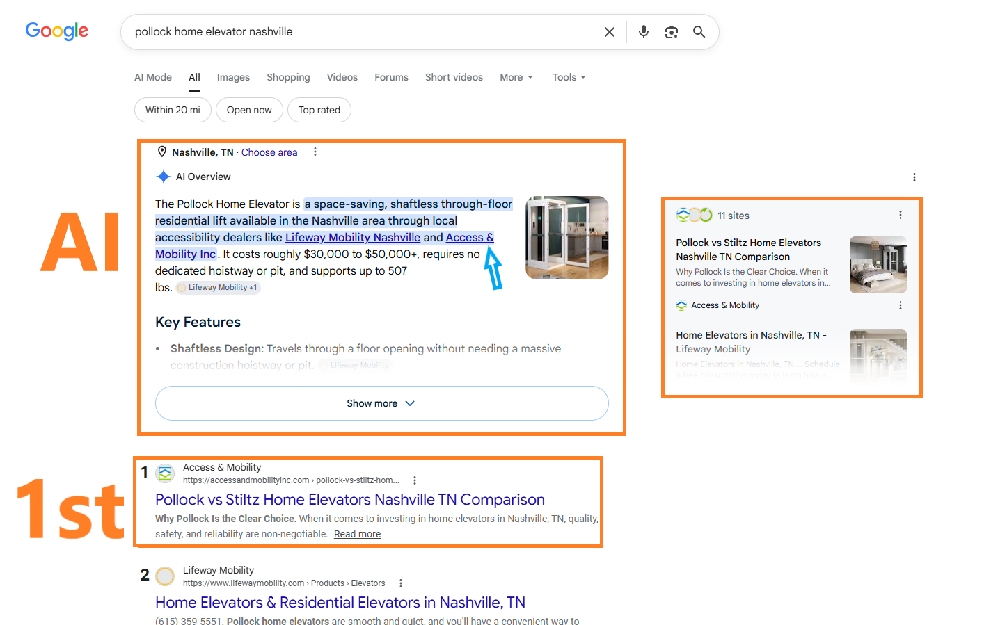Click the Choose area link
Image resolution: width=1007 pixels, height=625 pixels.
point(269,152)
